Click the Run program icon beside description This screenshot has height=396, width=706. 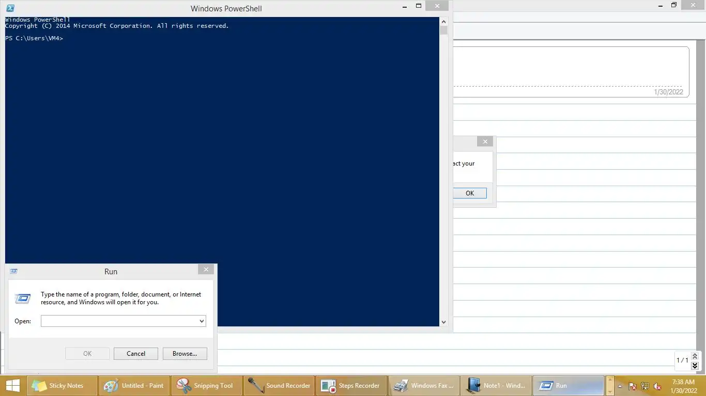pos(23,298)
